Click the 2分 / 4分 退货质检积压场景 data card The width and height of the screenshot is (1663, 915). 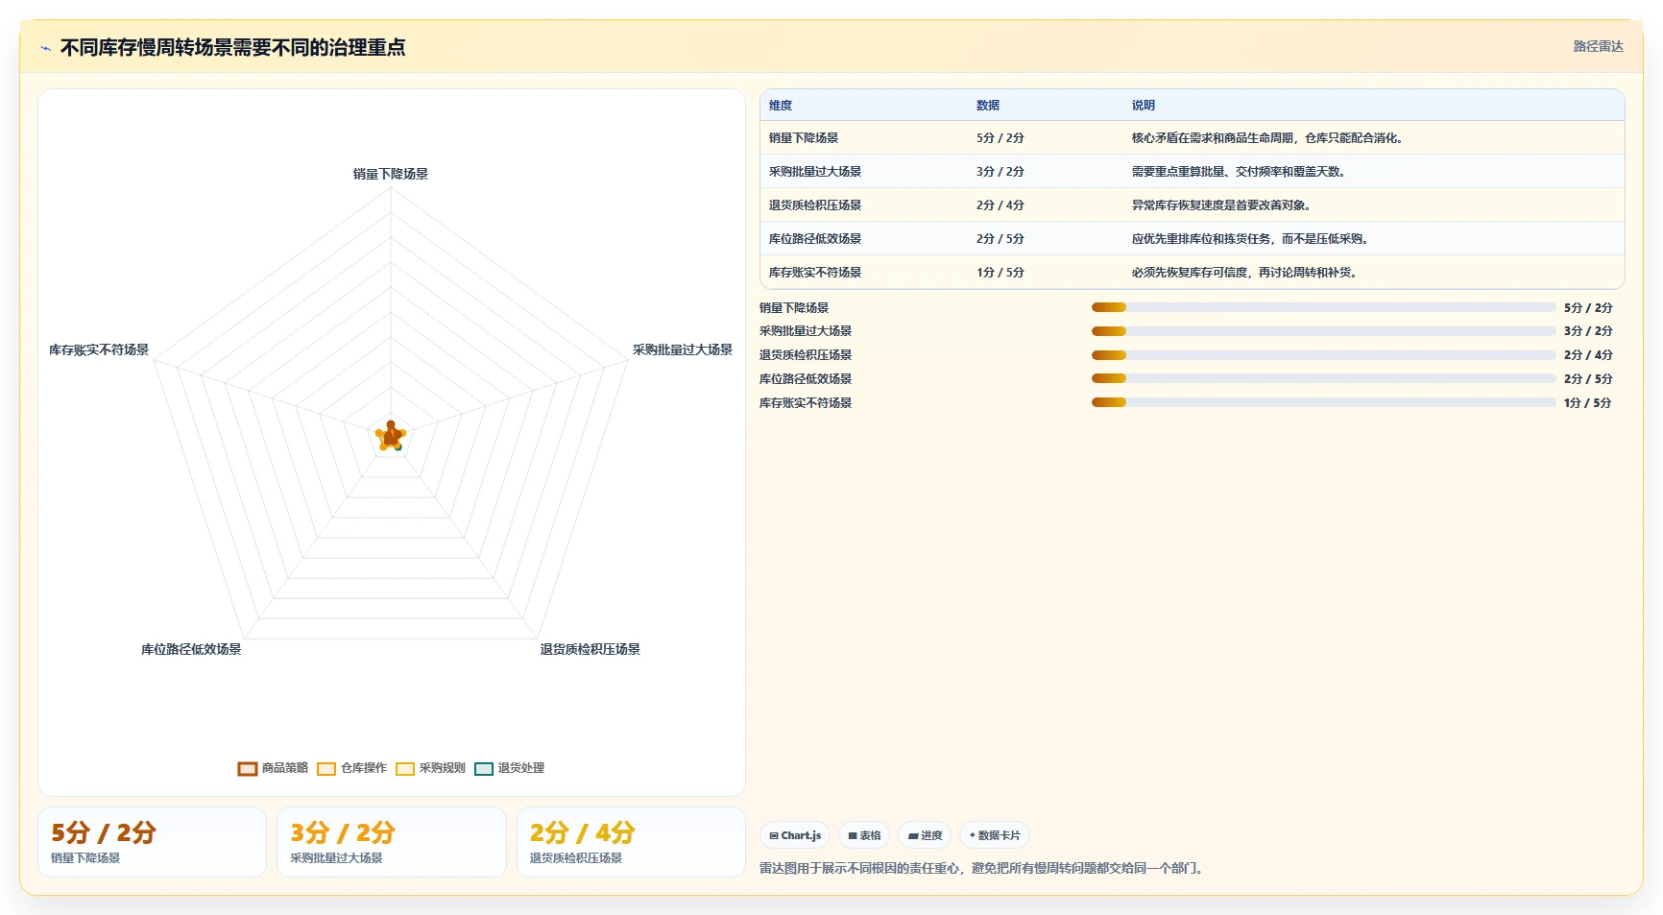(631, 842)
